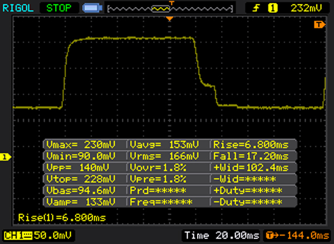Screen dimensions: 334x244
Task: Click the orange T trigger level marker on the grid's right edge
Action: coord(320,24)
